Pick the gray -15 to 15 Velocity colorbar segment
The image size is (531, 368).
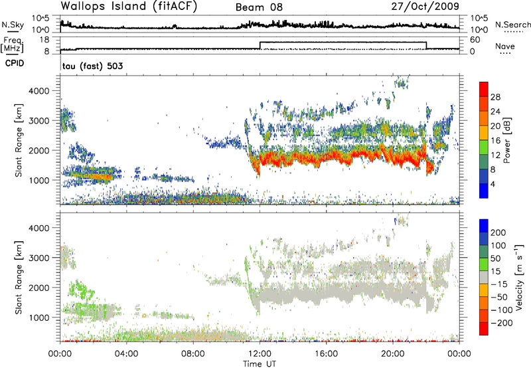[484, 277]
